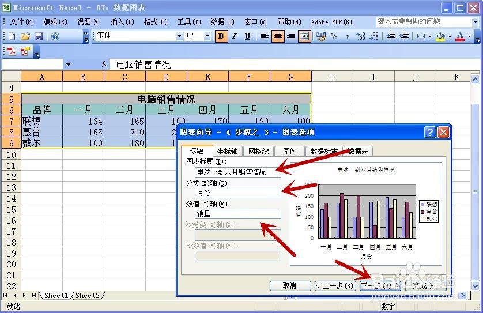Align text left
Screen dimensions: 483x313
click(x=264, y=36)
